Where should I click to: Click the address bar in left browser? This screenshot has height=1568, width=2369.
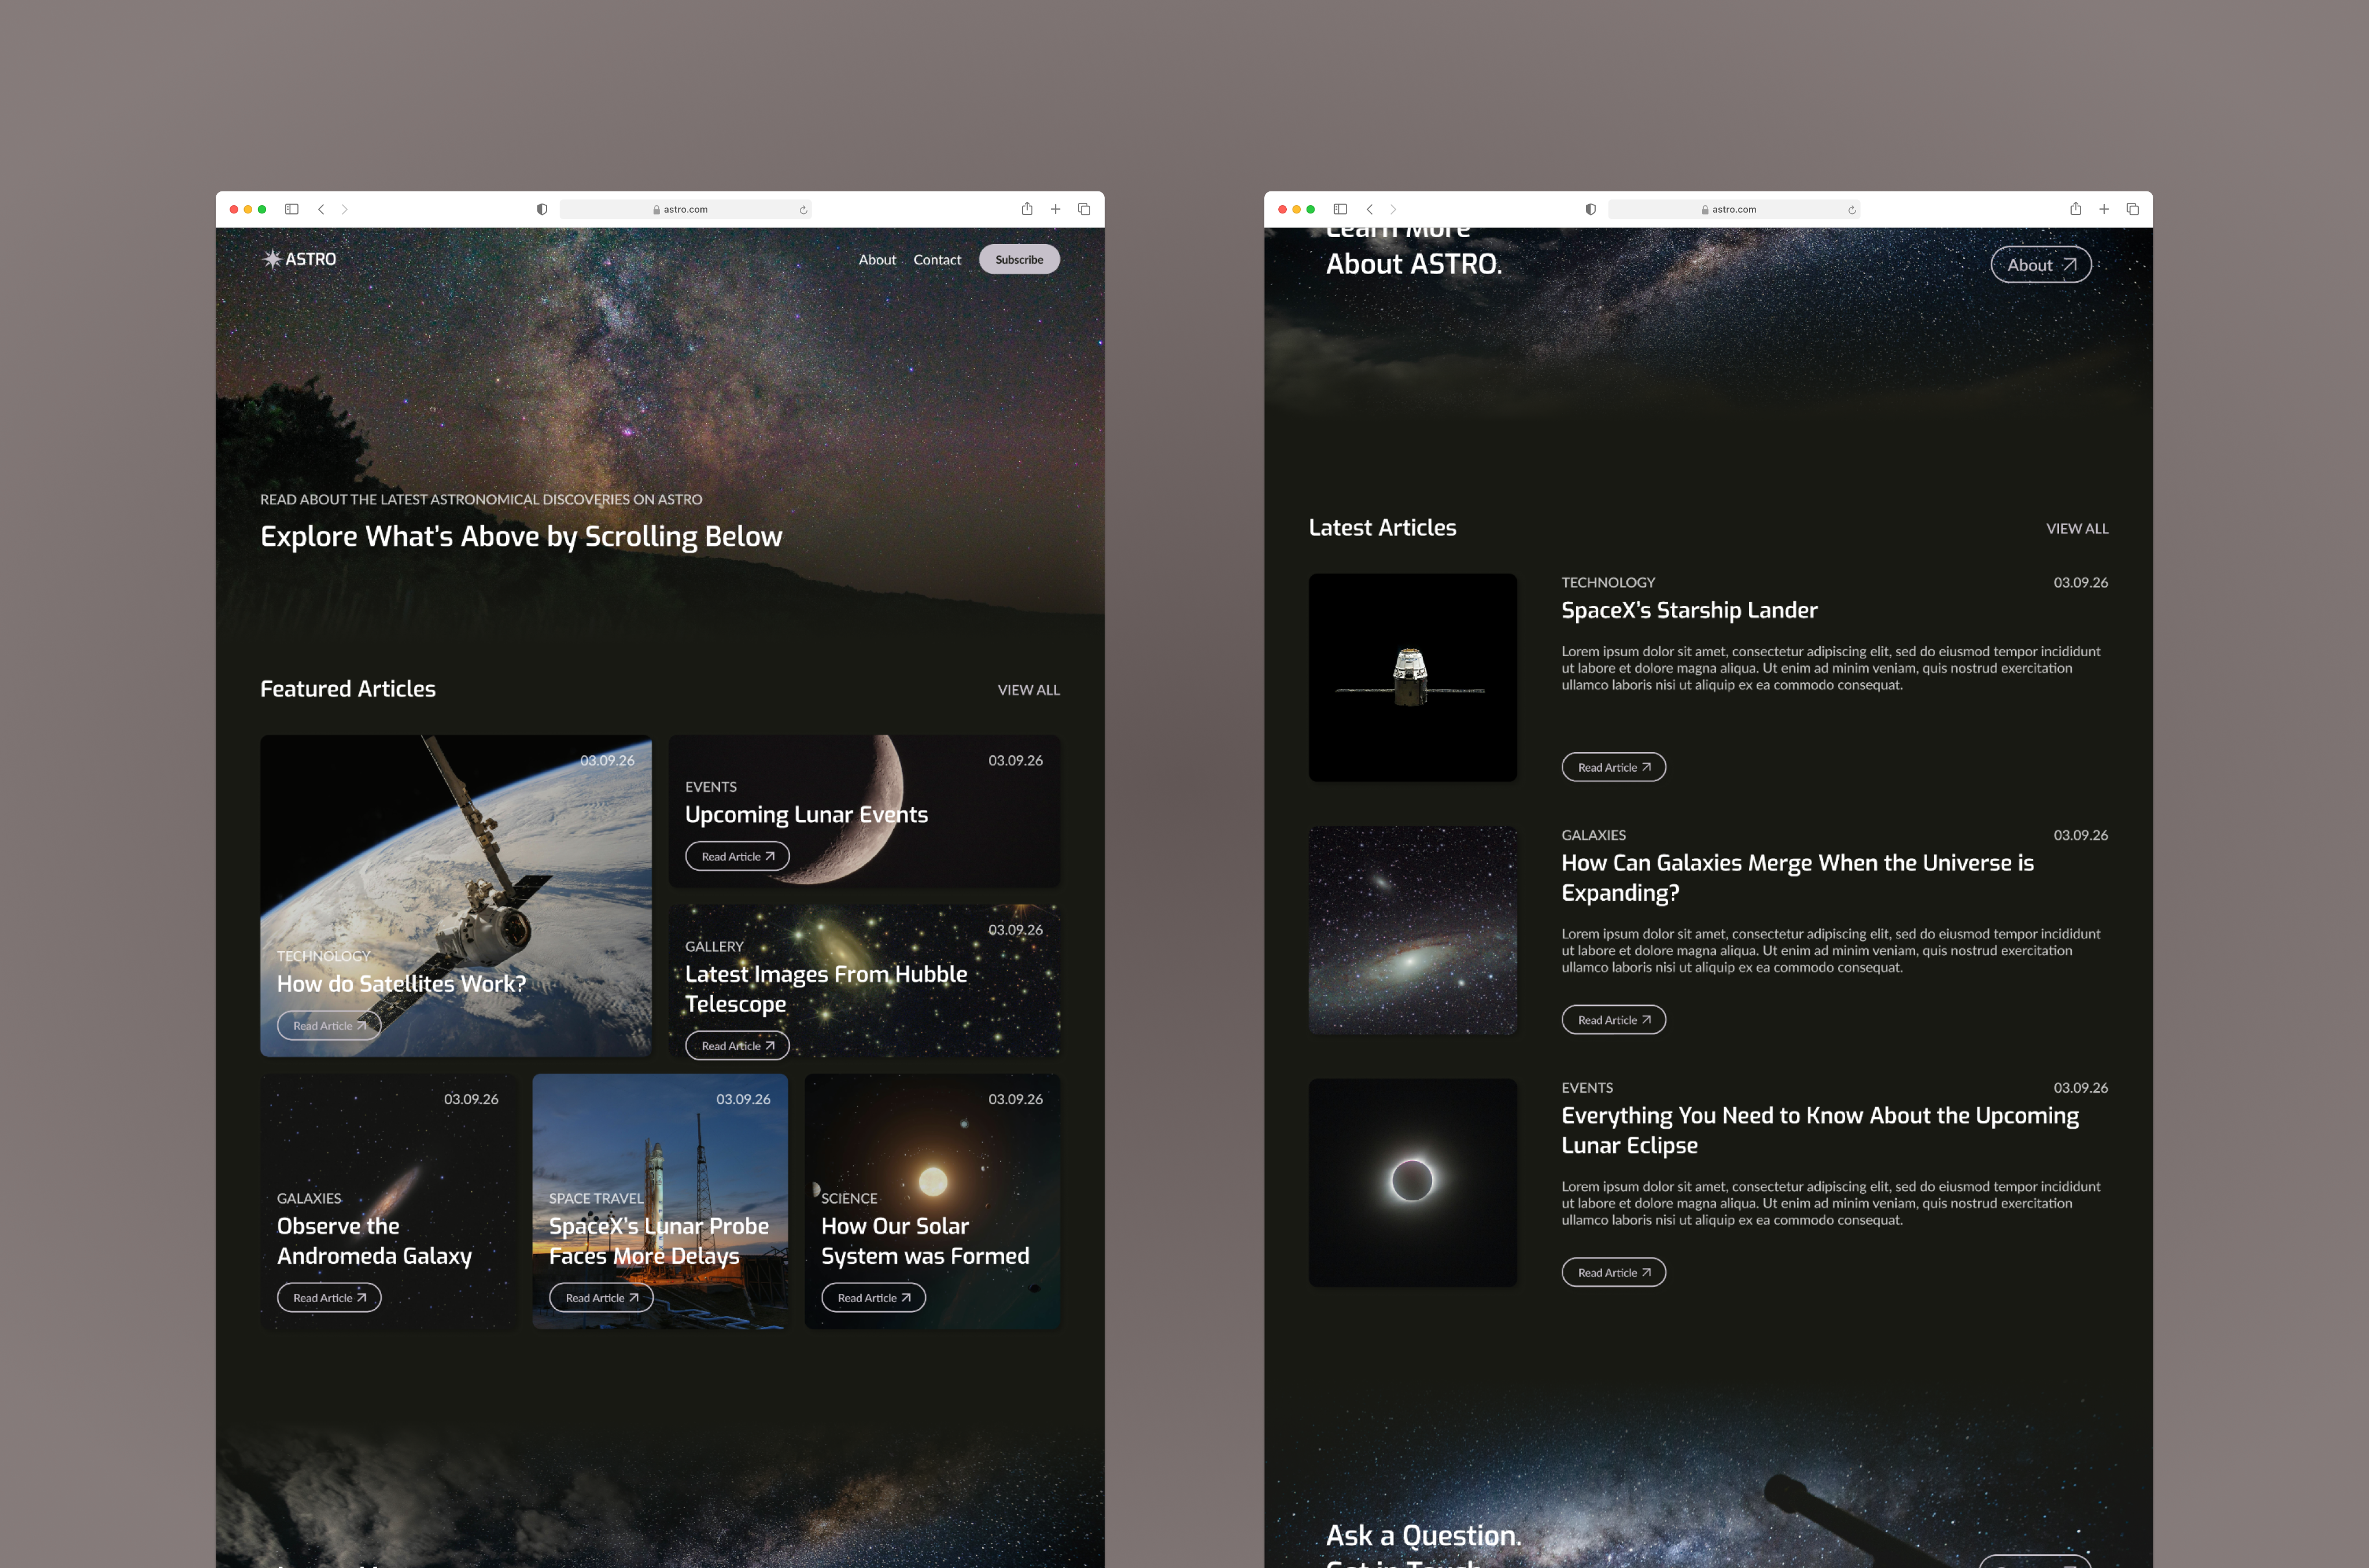[x=685, y=209]
